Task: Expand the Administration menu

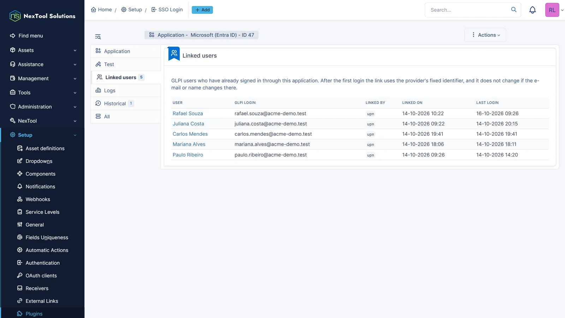Action: (x=42, y=107)
